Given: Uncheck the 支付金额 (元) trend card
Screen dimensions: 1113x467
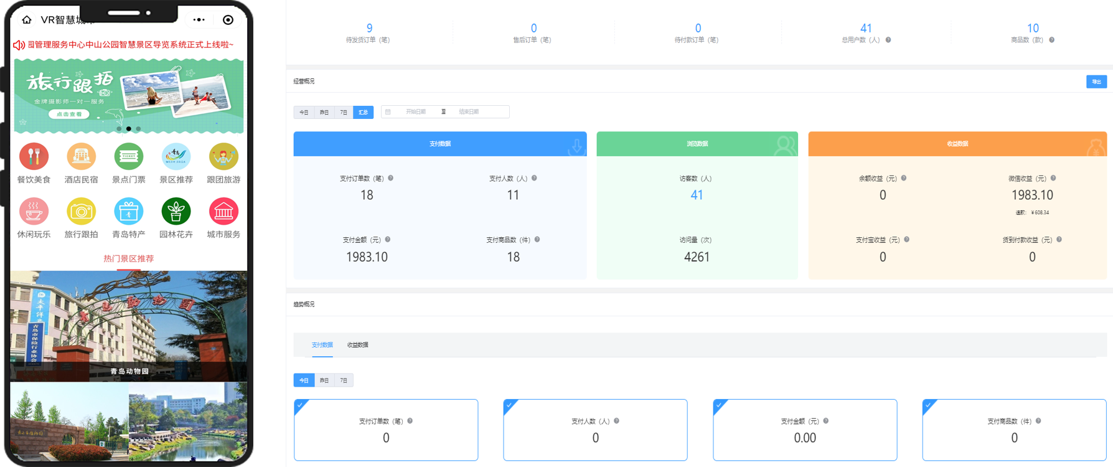Looking at the screenshot, I should click(805, 430).
